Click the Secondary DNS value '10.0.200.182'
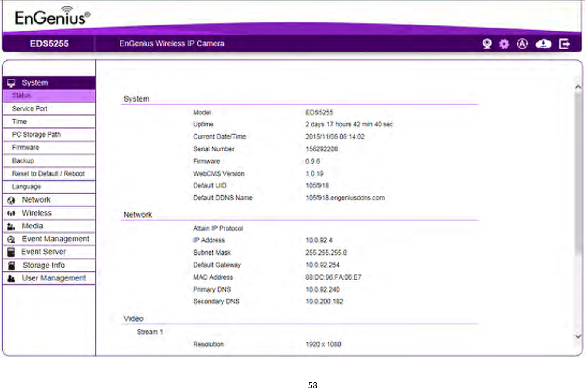 tap(324, 302)
